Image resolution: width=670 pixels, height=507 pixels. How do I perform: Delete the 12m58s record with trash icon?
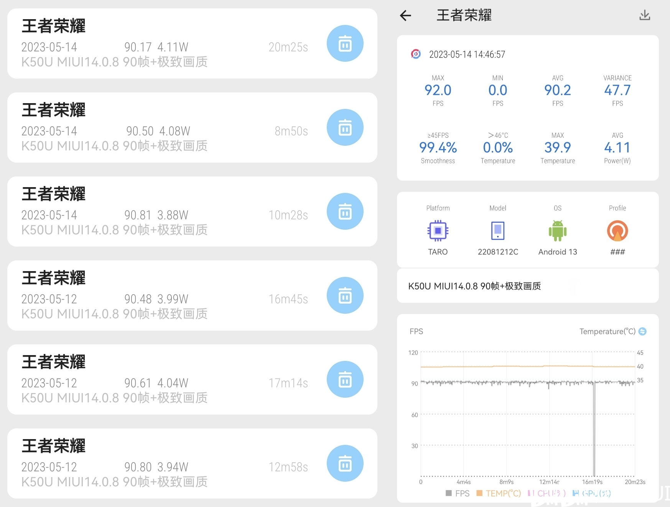tap(345, 464)
